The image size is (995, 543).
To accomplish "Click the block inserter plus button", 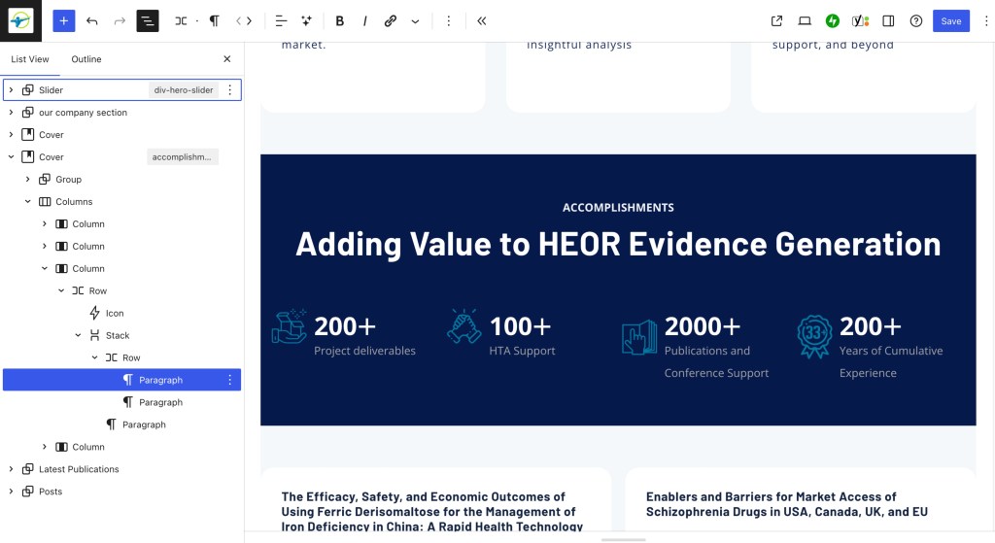I will [x=63, y=20].
